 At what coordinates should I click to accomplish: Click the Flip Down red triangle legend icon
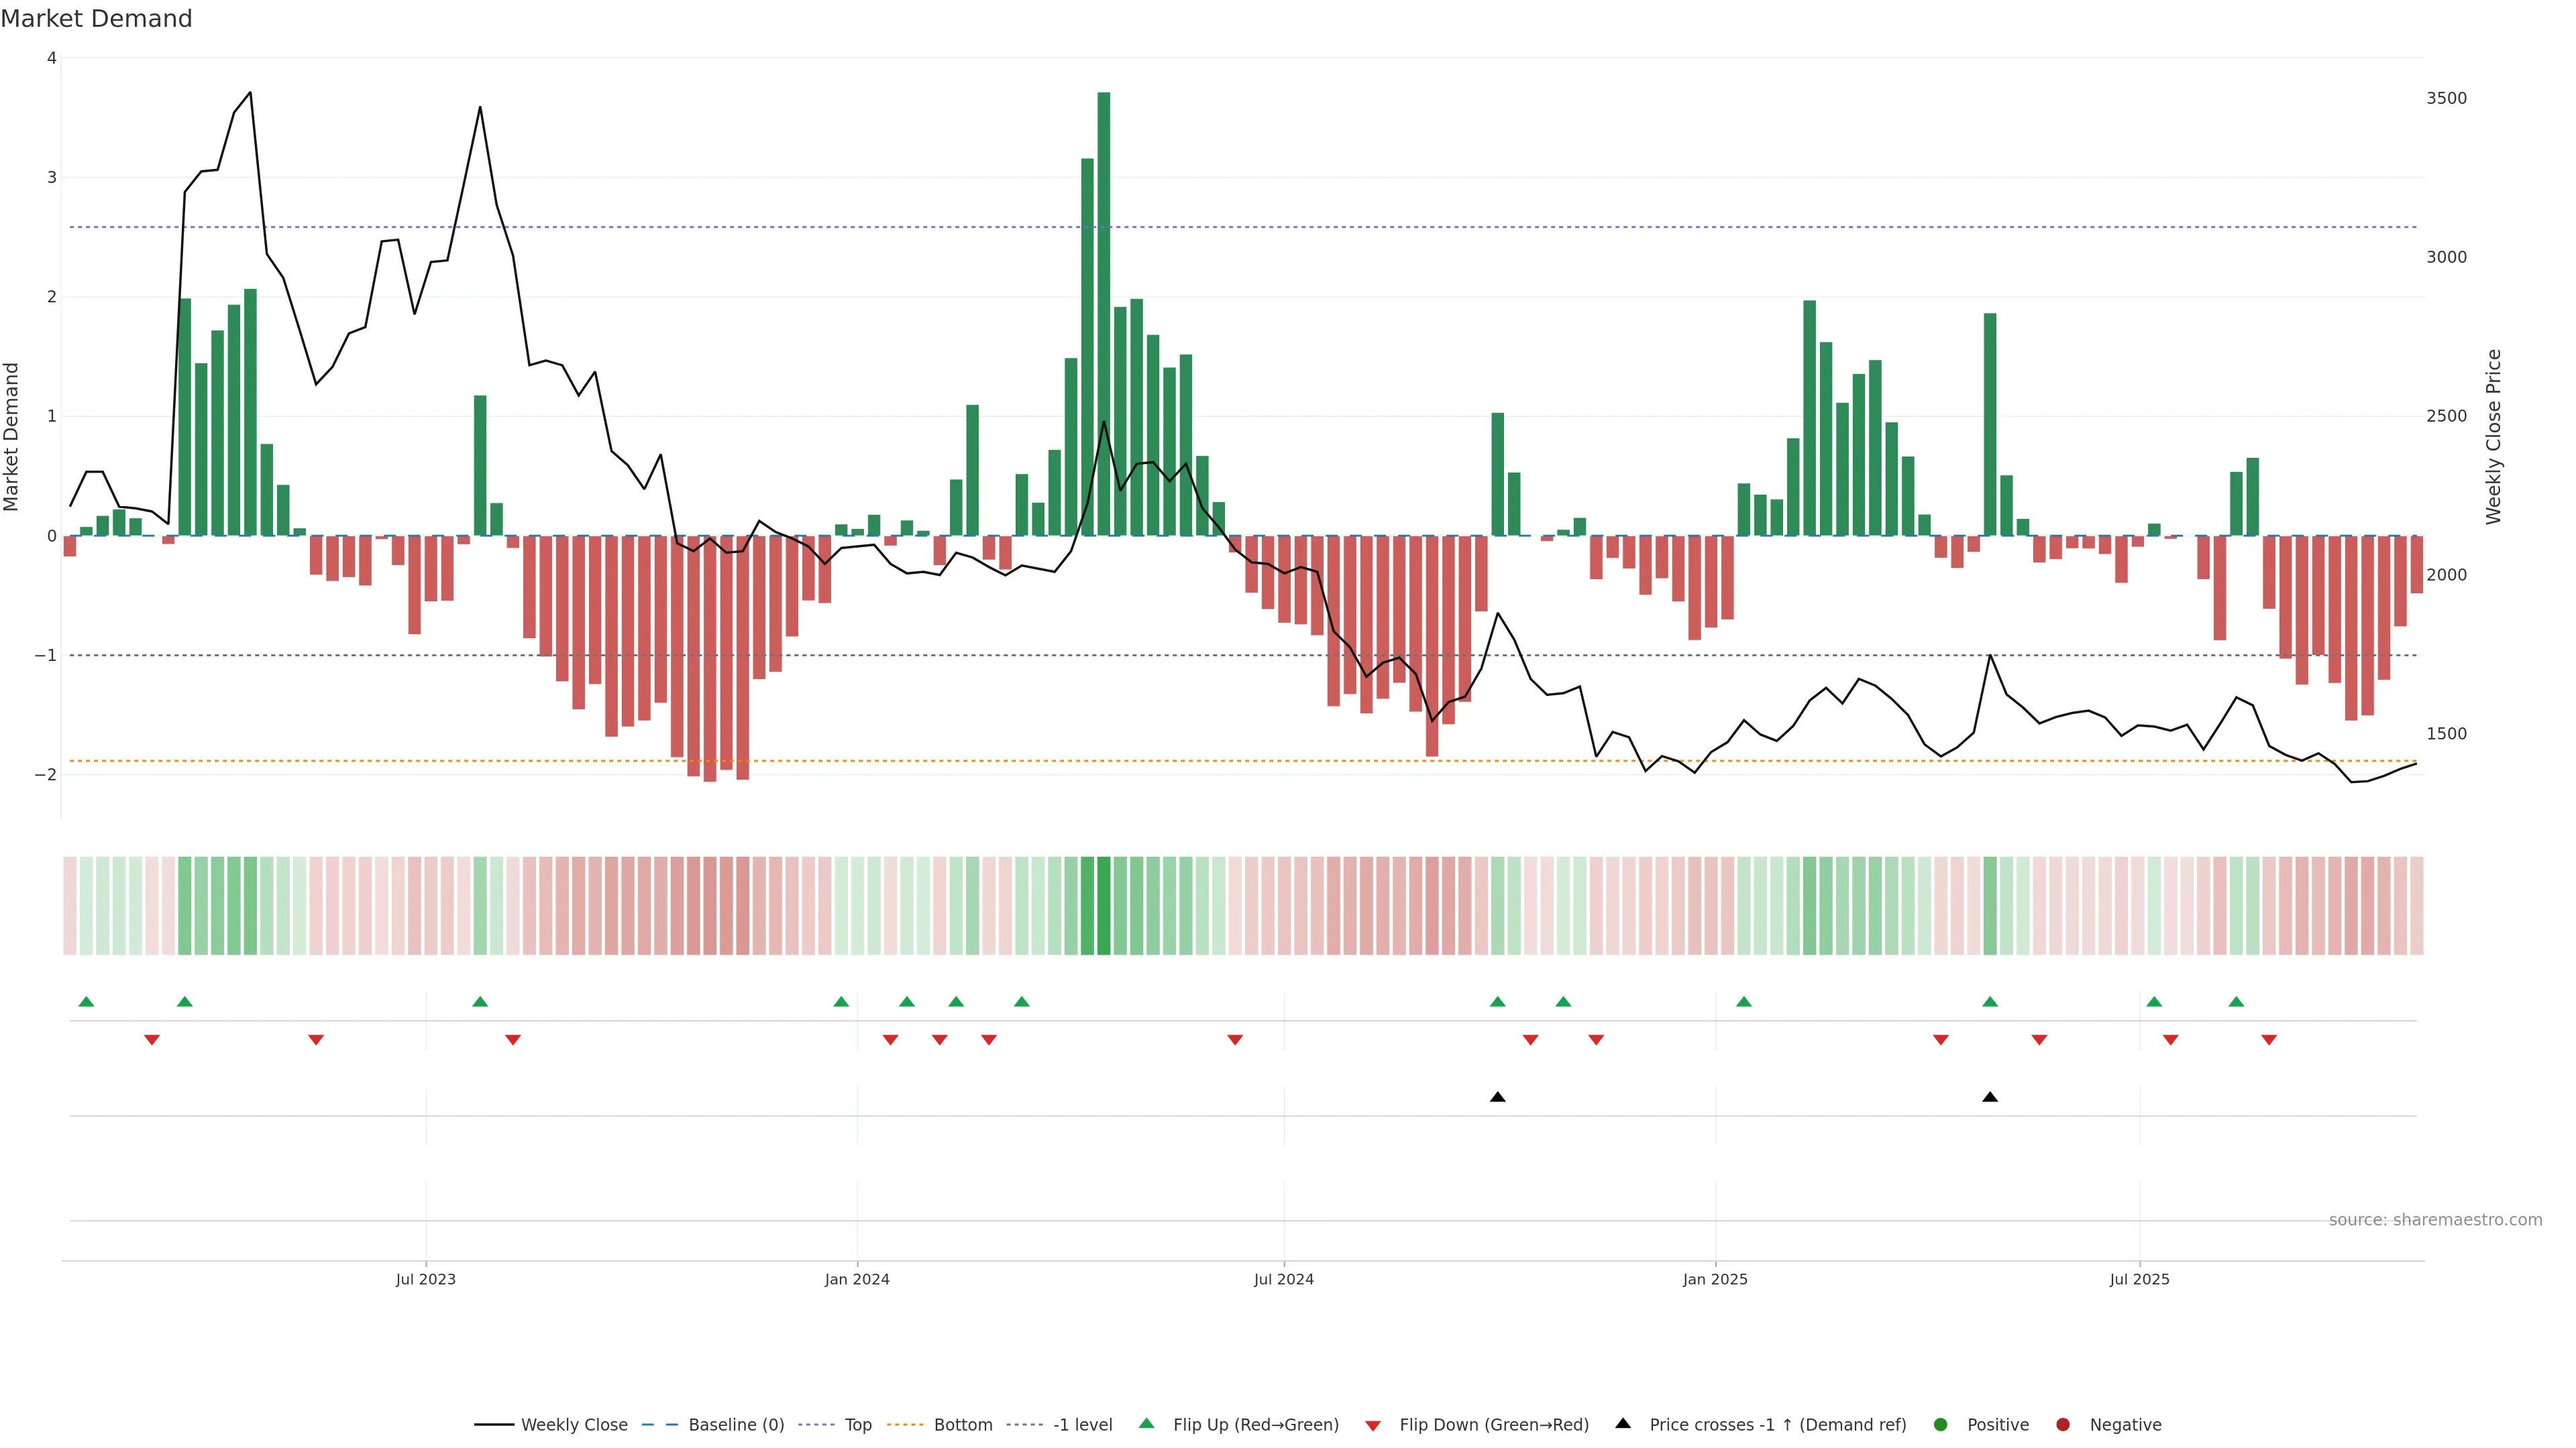point(1373,1425)
